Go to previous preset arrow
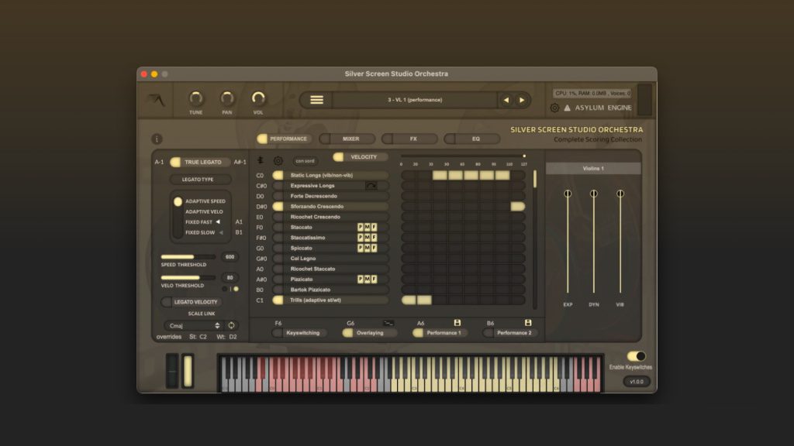This screenshot has width=794, height=446. [506, 100]
